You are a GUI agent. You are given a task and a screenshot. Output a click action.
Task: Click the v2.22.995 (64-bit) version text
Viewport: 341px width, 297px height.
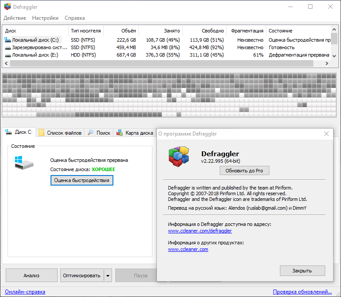coord(221,161)
